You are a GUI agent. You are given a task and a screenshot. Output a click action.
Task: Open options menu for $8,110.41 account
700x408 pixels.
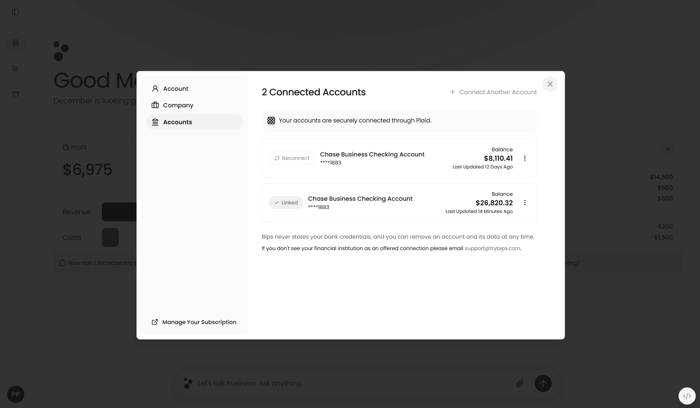525,158
